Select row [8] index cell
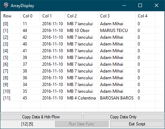 pos(6,78)
